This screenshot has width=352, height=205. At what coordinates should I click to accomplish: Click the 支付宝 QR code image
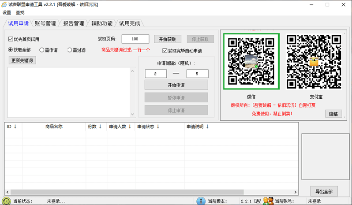point(314,61)
